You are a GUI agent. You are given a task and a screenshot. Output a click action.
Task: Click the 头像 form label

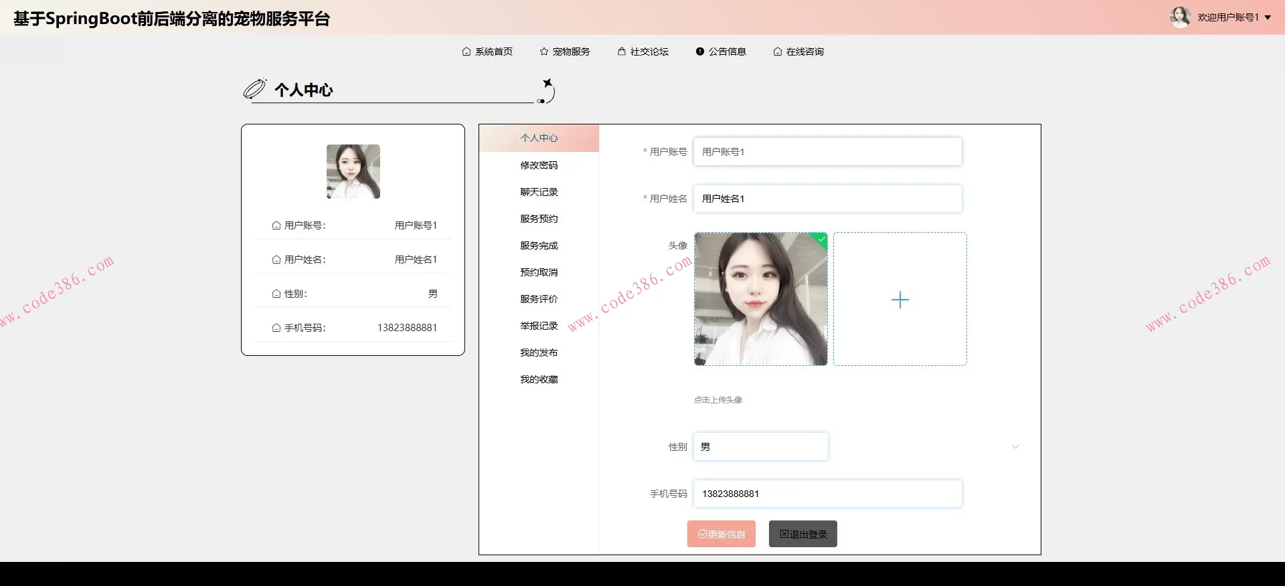[x=678, y=246]
